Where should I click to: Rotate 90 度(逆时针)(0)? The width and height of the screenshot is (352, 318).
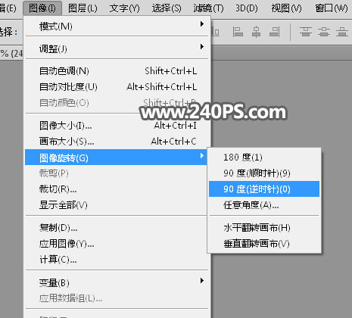click(x=264, y=189)
